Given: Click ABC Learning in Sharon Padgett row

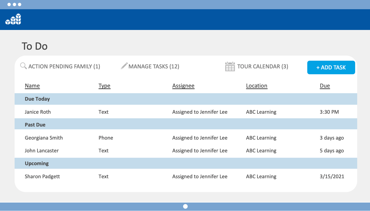Looking at the screenshot, I should (x=261, y=176).
